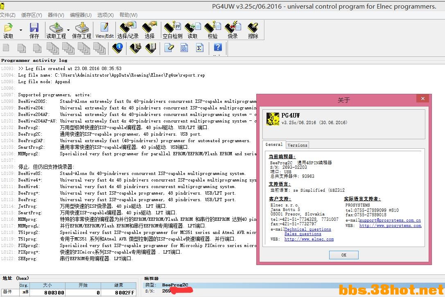Click log line 'T51prog2:'
This screenshot has width=445, height=297.
coord(29,232)
